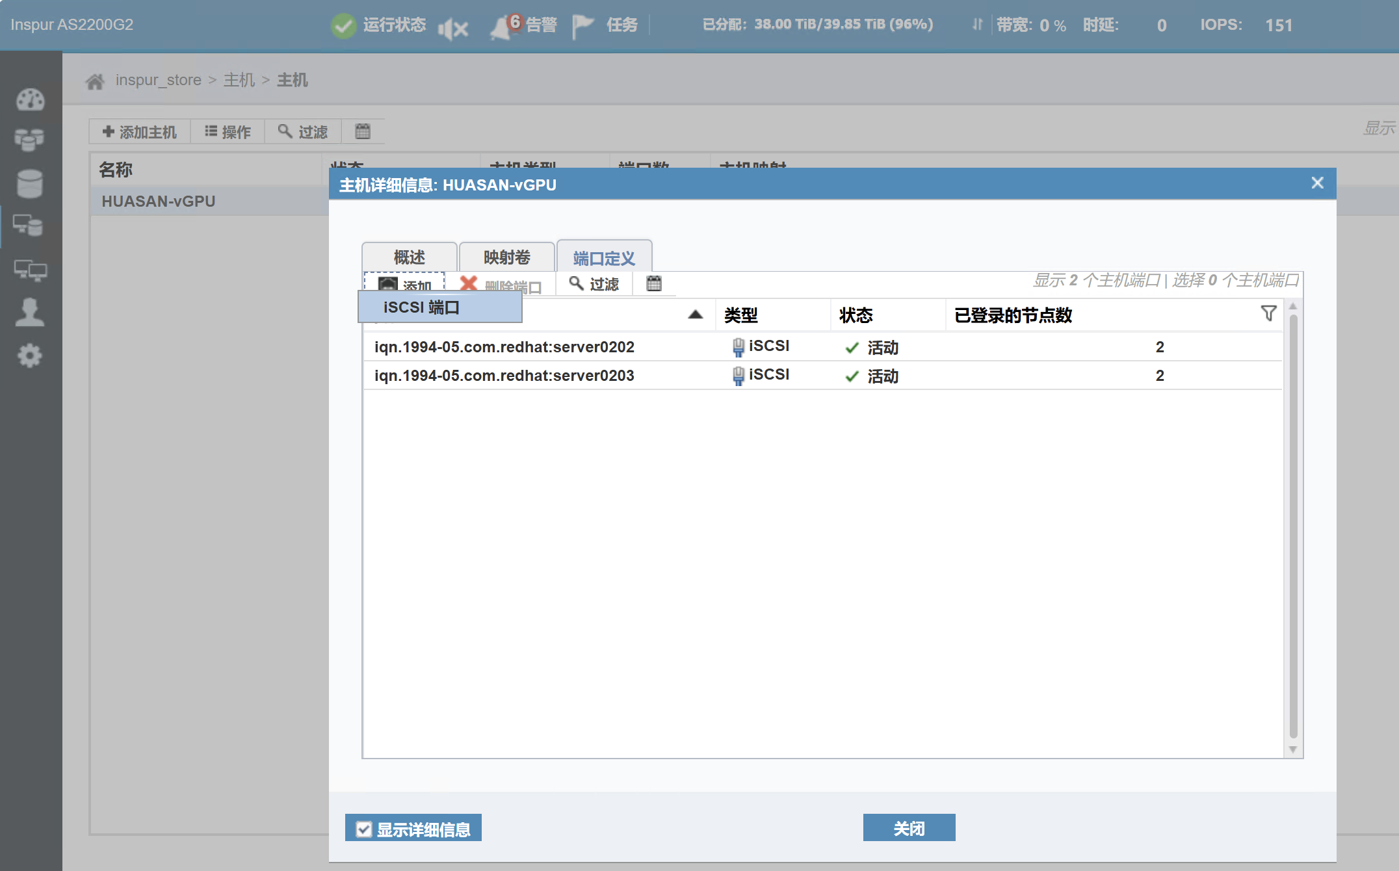Click the bandwidth arrows icon in header
Screen dimensions: 1399x871
(977, 25)
